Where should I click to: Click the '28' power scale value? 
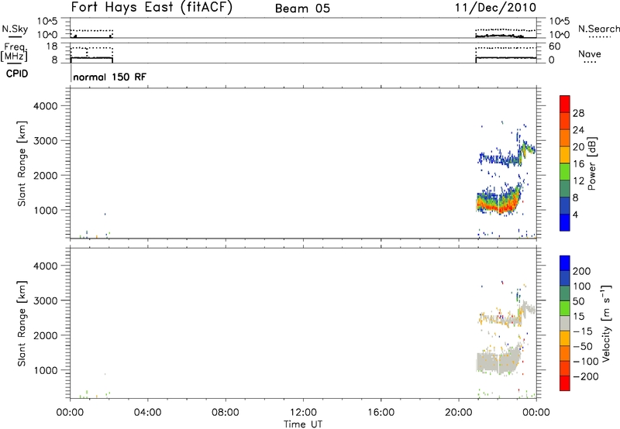[578, 113]
